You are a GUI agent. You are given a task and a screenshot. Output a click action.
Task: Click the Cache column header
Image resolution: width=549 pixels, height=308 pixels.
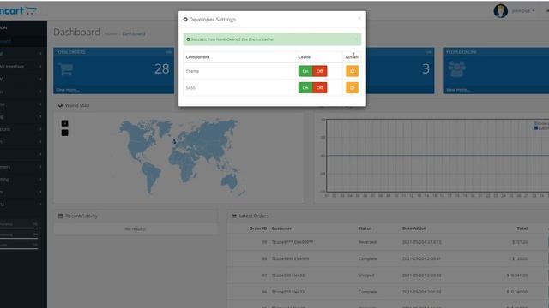pyautogui.click(x=305, y=57)
